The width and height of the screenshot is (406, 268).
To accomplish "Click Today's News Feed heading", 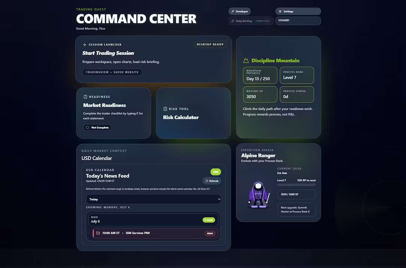I will [108, 176].
